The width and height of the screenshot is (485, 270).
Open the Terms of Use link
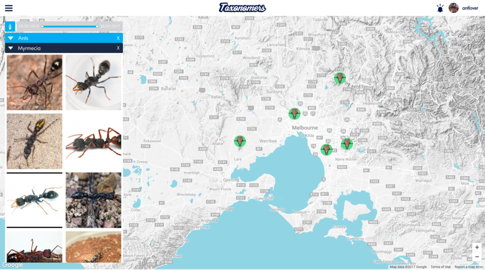[440, 267]
